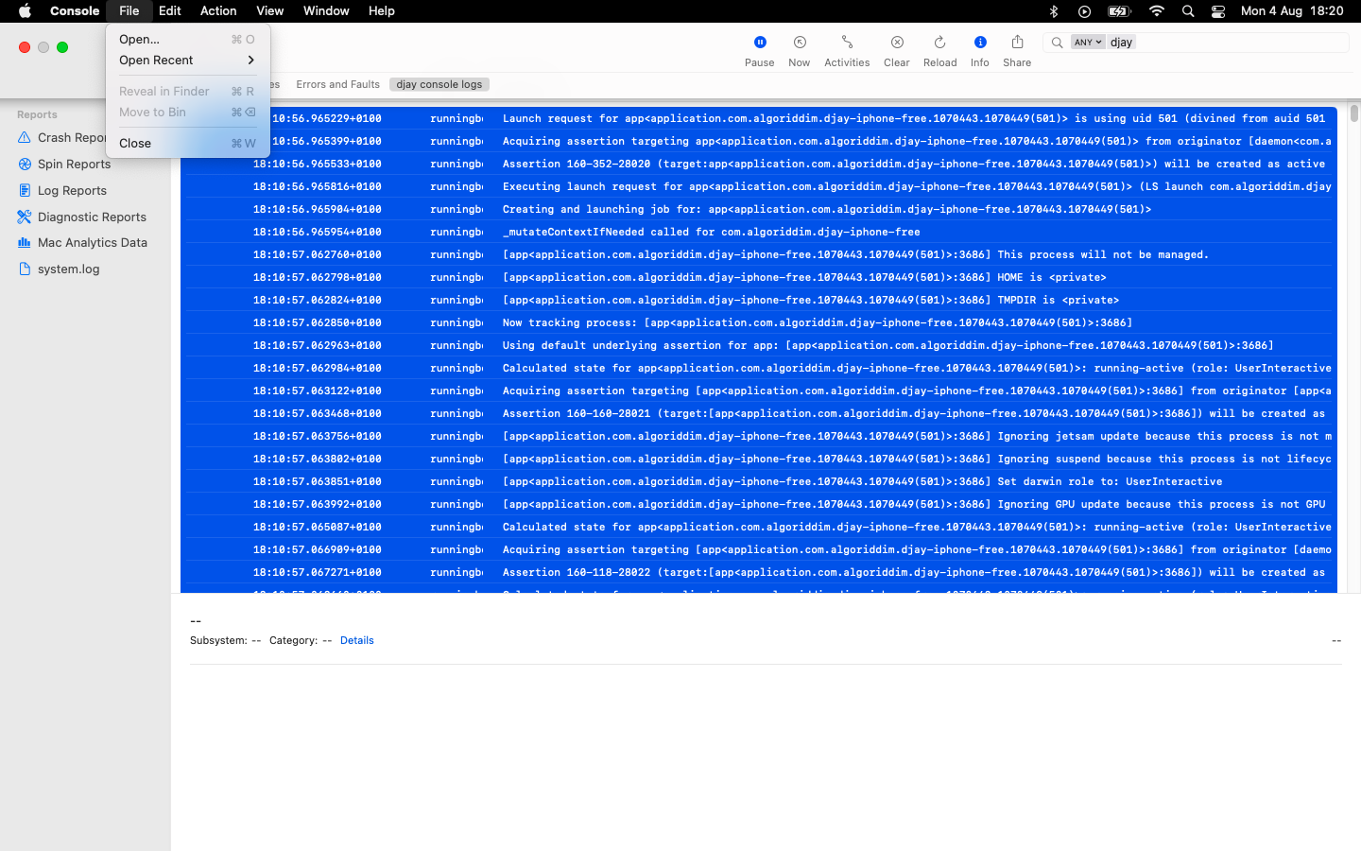Open Spotlight search in menu bar
Image resolution: width=1361 pixels, height=851 pixels.
coord(1188,11)
